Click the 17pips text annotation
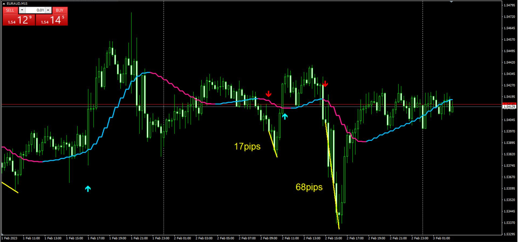 [x=247, y=147]
